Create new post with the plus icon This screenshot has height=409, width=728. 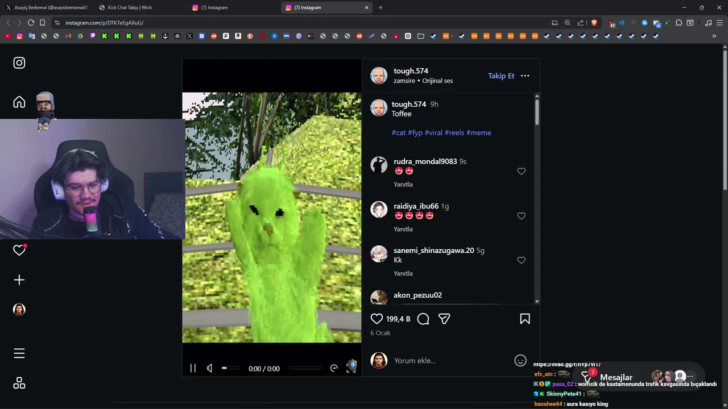pyautogui.click(x=19, y=280)
